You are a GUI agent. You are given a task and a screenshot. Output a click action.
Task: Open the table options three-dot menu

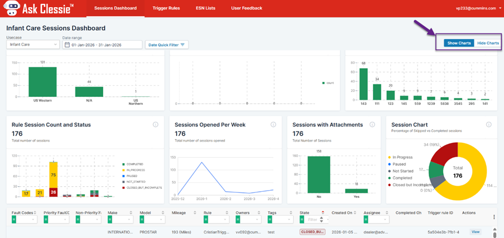[493, 217]
